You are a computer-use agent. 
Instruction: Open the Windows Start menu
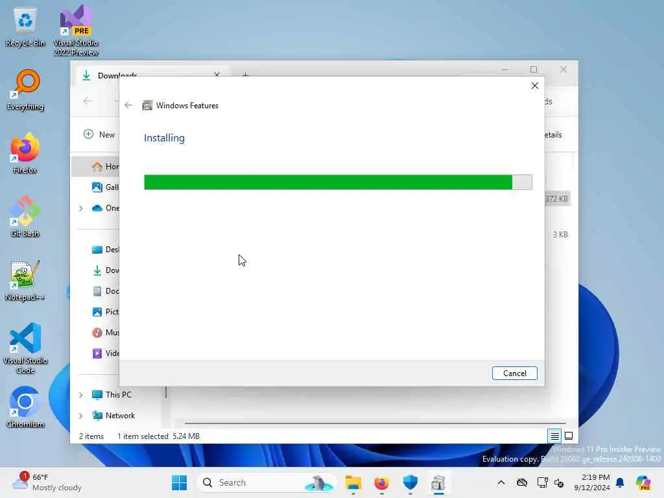coord(179,482)
